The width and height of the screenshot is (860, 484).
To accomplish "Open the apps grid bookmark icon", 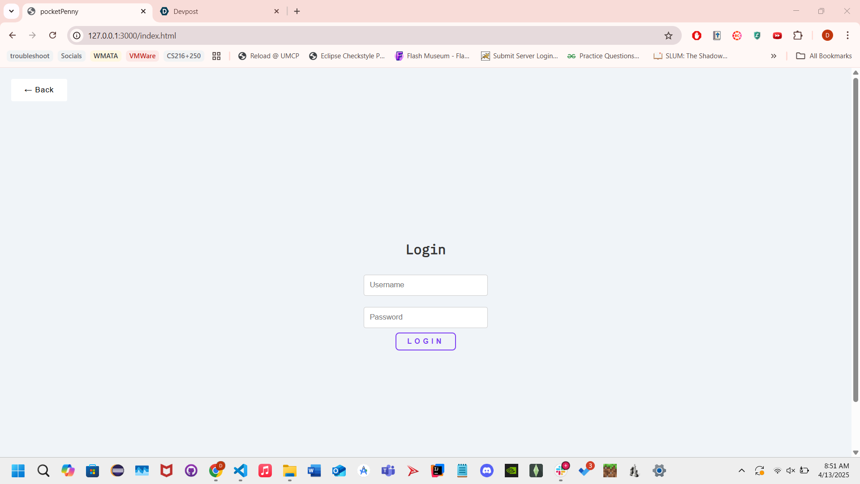I will 216,56.
